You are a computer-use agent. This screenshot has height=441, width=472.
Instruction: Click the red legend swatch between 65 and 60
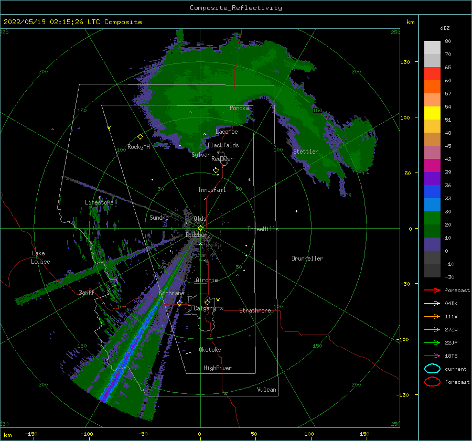[x=432, y=74]
